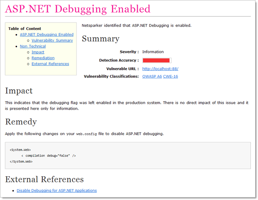The width and height of the screenshot is (258, 200).
Task: Click the Netsparker identified intro sentence
Action: point(136,25)
